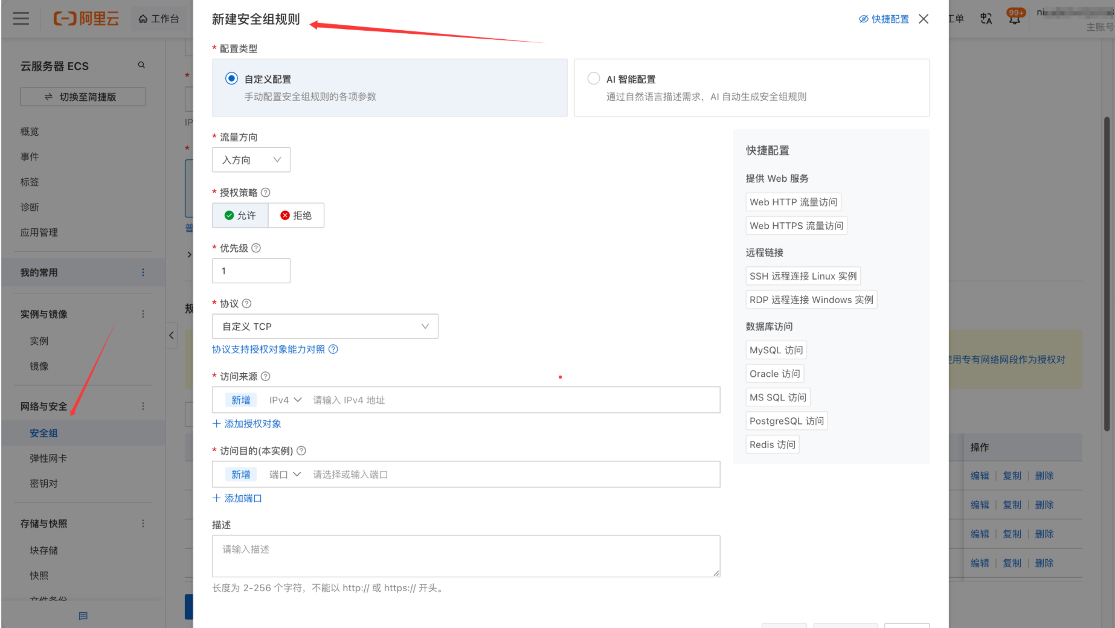Apply Web HTTPS 流量访问 quick config
Screen dimensions: 1115x628
(797, 226)
